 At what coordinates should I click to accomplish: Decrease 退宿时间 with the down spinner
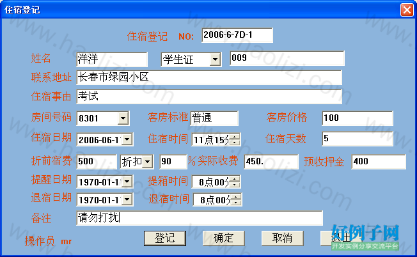[235, 202]
